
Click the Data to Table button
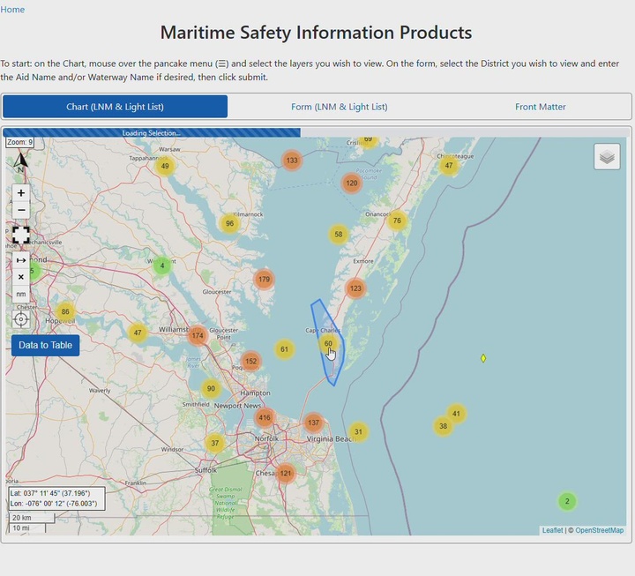[x=46, y=345]
